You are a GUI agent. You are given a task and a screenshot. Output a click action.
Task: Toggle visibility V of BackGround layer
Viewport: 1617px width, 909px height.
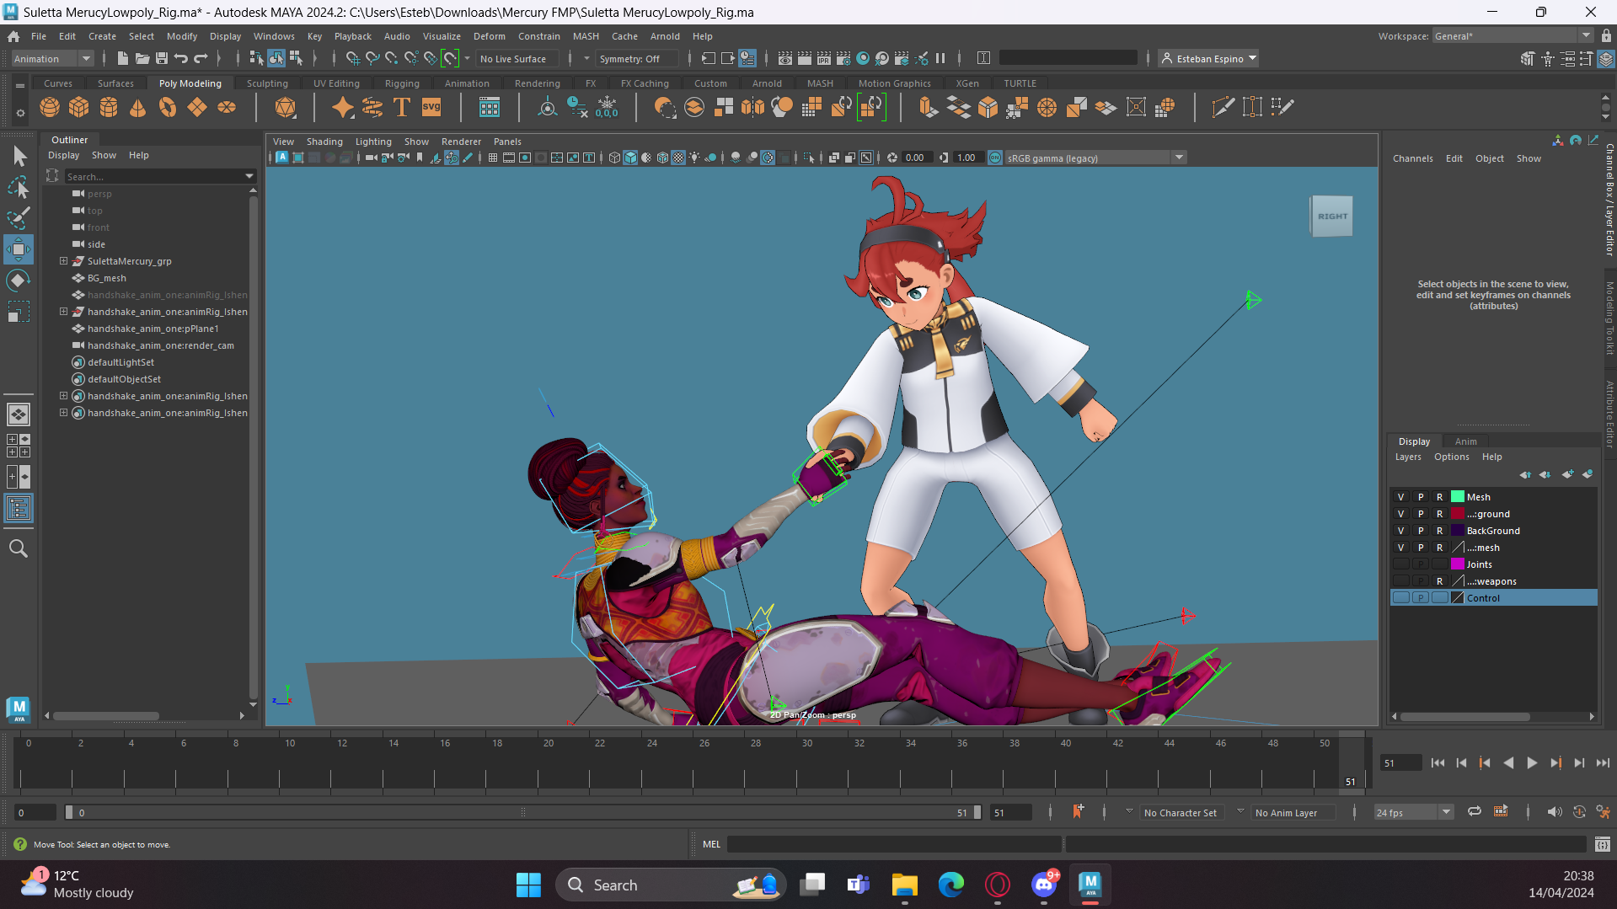tap(1401, 531)
